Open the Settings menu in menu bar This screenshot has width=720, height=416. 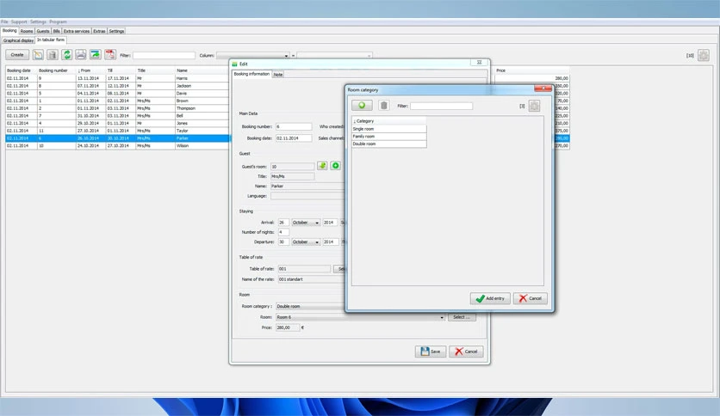(38, 21)
